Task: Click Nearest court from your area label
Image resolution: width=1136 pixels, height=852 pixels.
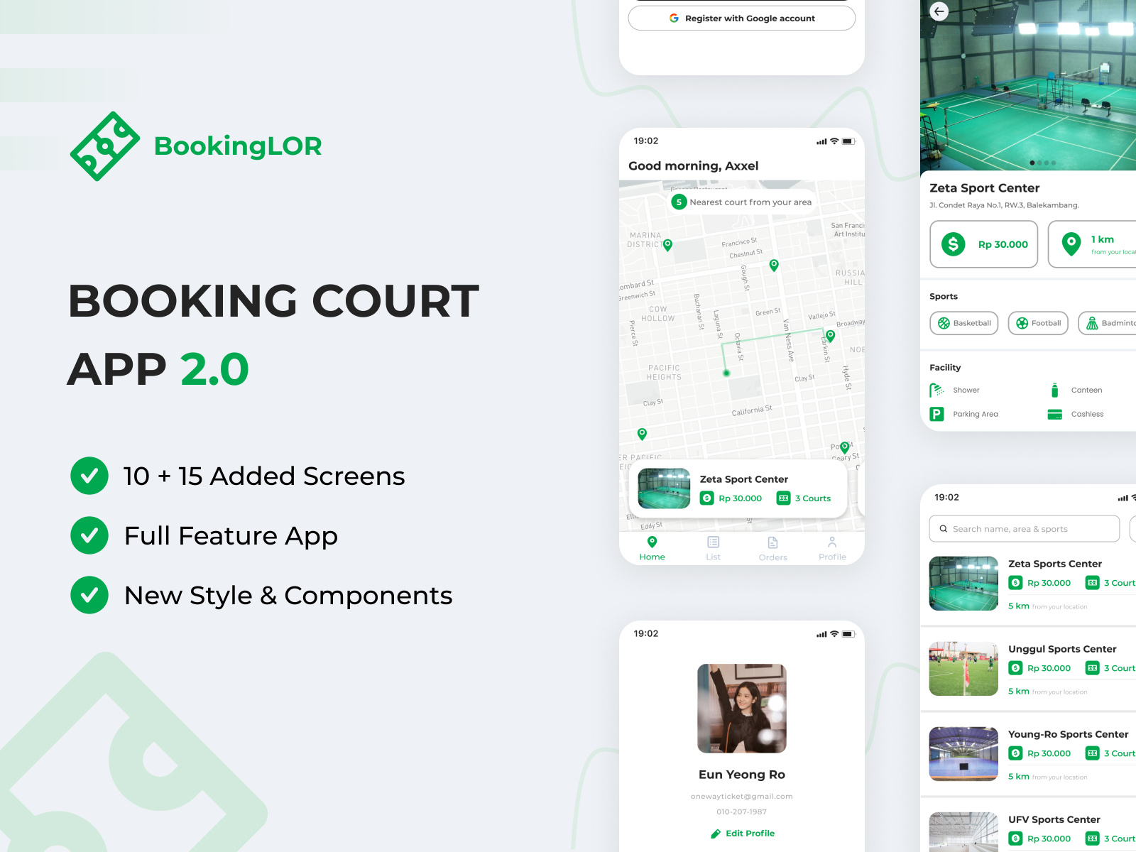Action: (750, 202)
